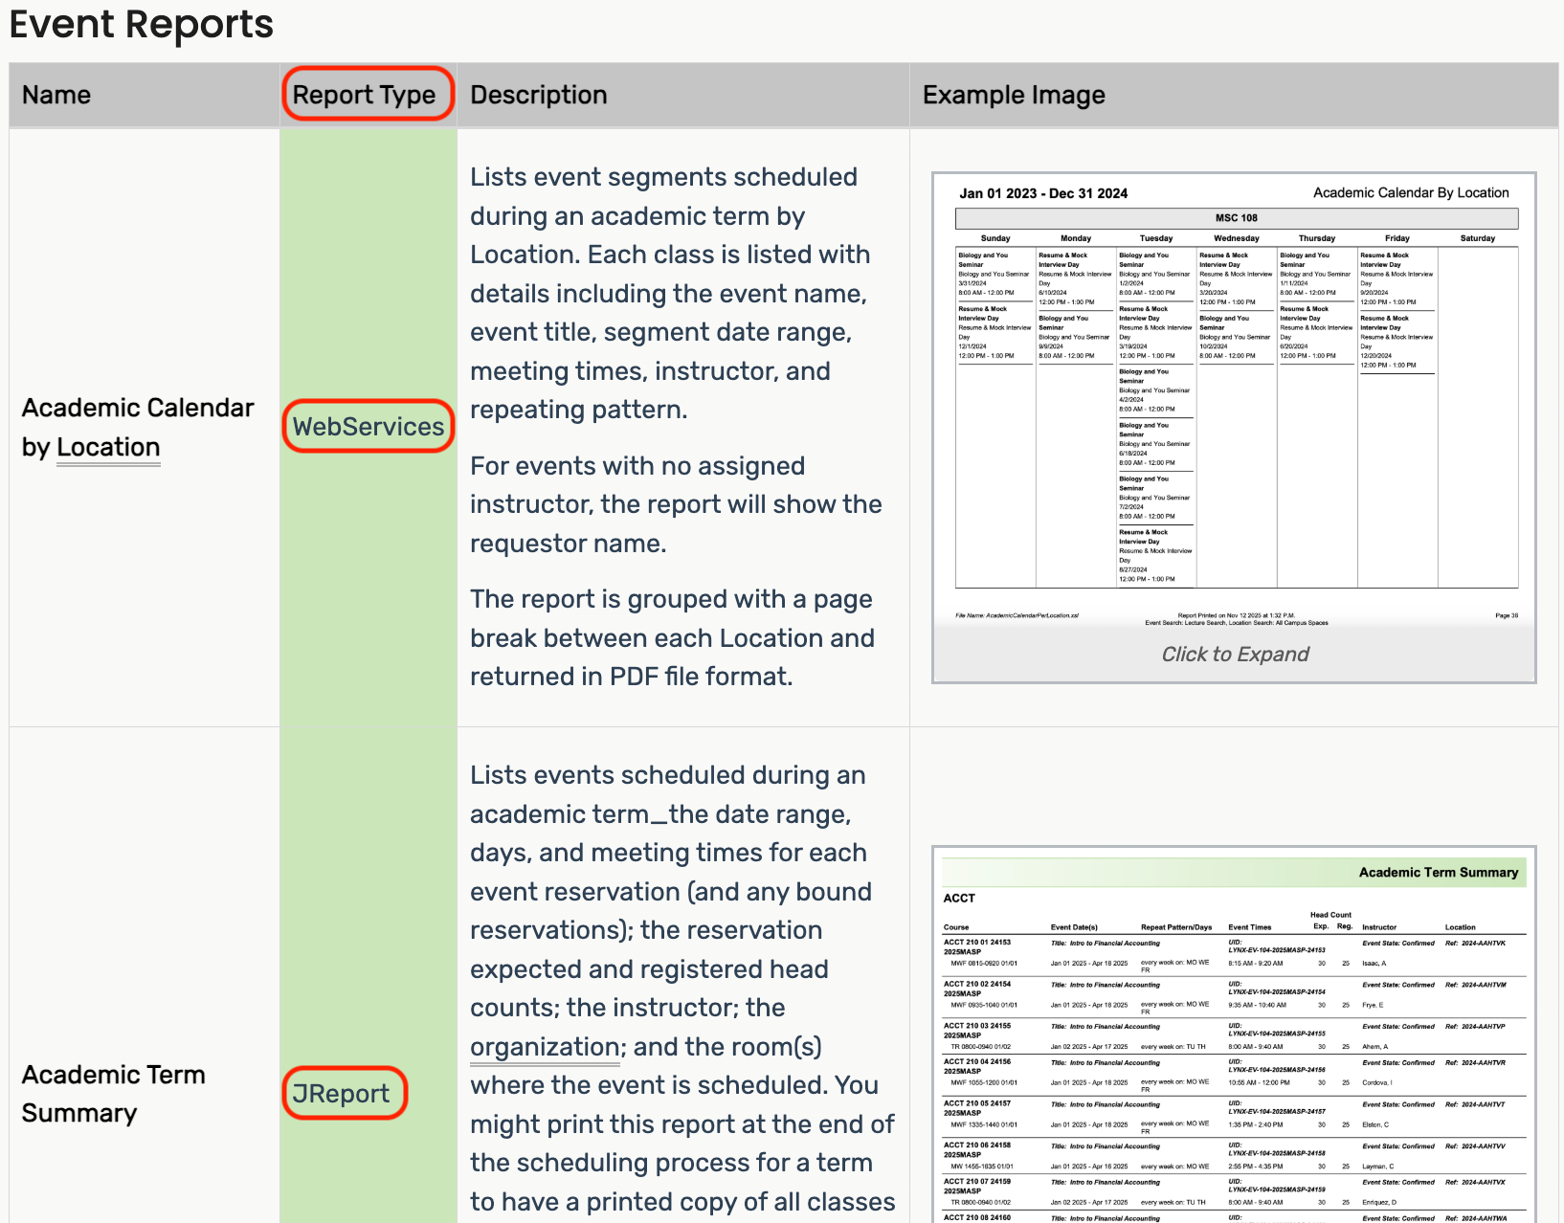
Task: Click the Academic Term Summary example thumbnail
Action: click(x=1235, y=1034)
